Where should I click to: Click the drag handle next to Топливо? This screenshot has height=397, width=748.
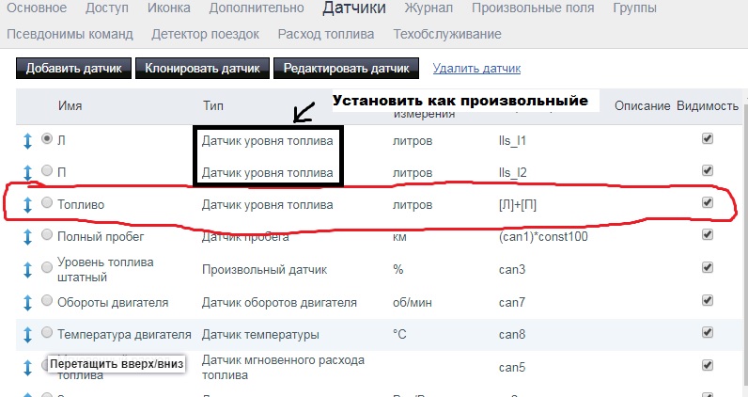(x=27, y=204)
